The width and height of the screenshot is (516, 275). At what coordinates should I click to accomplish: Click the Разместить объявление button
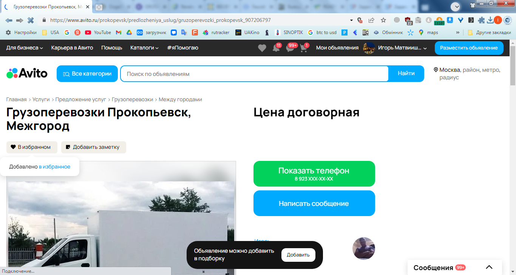click(469, 48)
